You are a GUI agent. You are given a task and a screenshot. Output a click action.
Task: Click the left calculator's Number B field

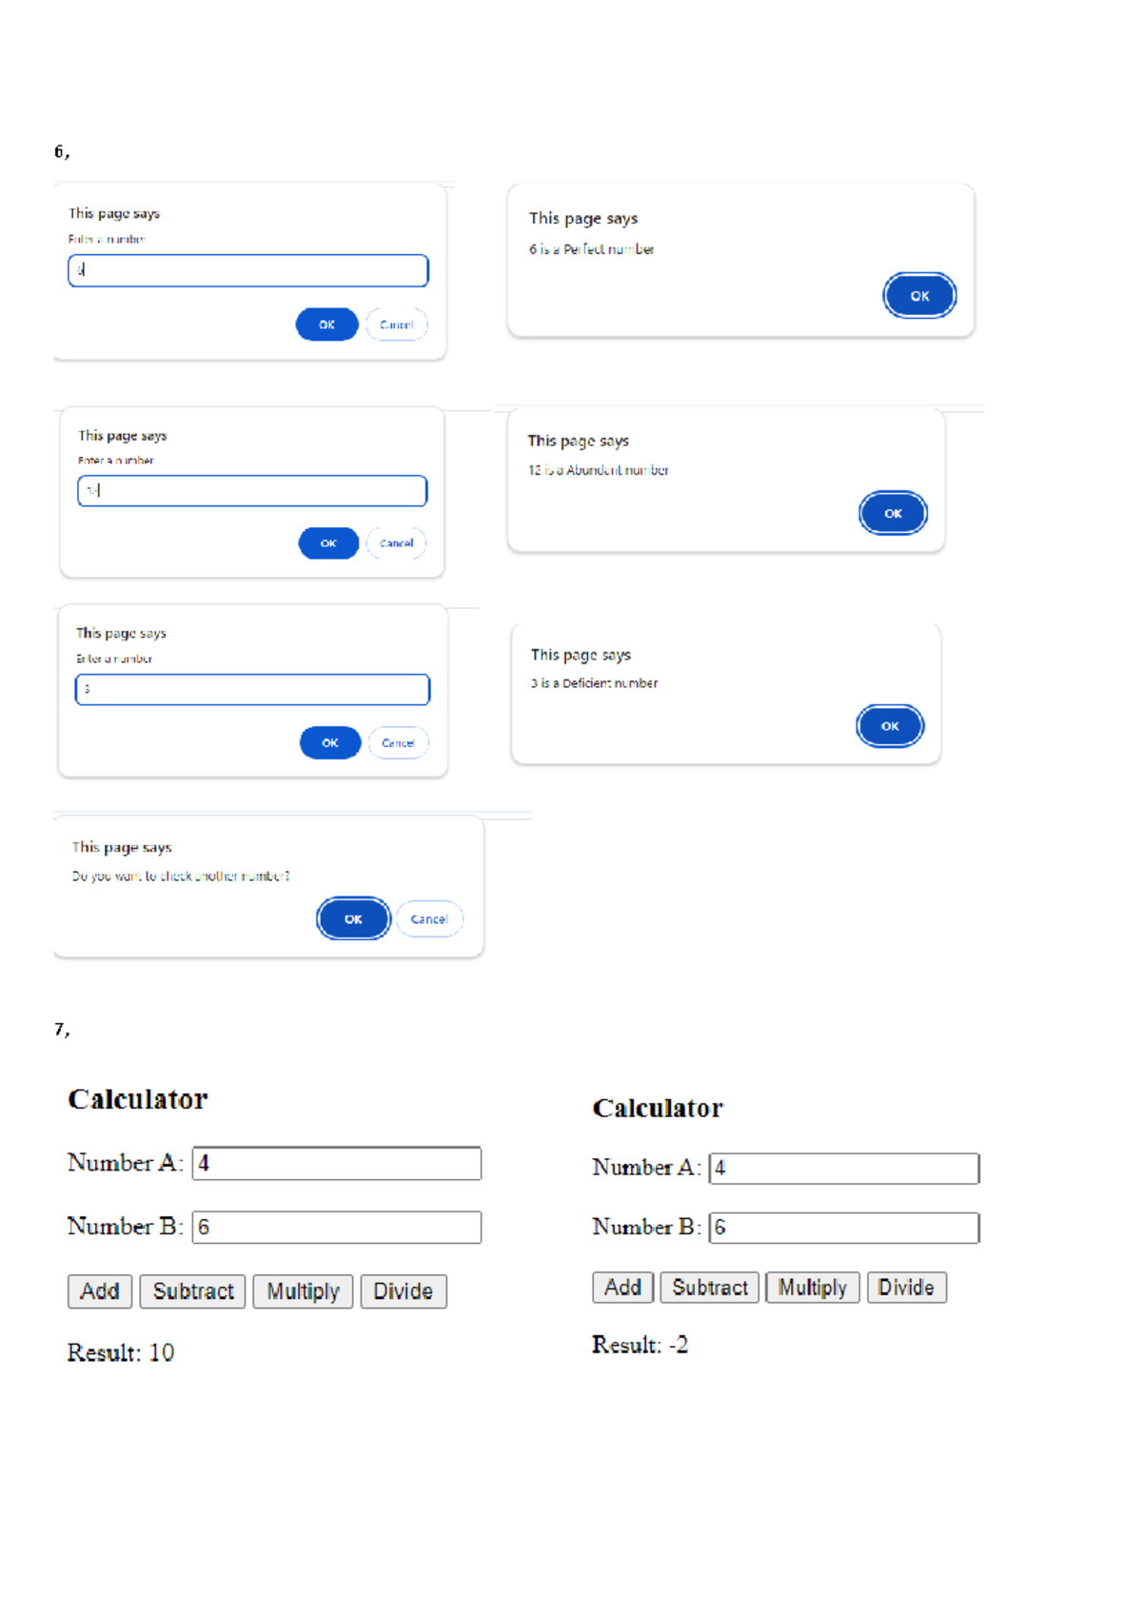pos(337,1227)
